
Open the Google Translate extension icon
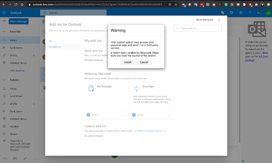coord(196,5)
